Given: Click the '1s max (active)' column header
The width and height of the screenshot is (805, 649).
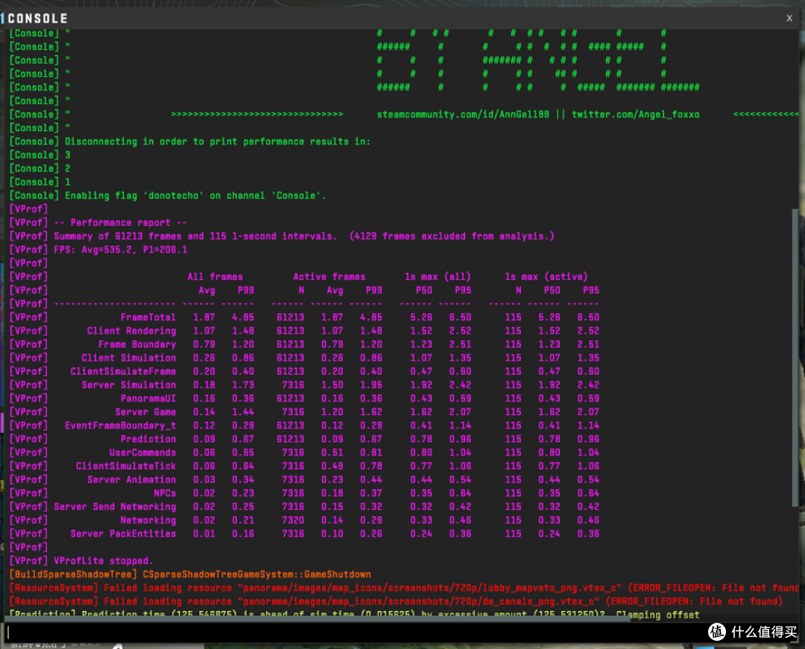Looking at the screenshot, I should (546, 277).
